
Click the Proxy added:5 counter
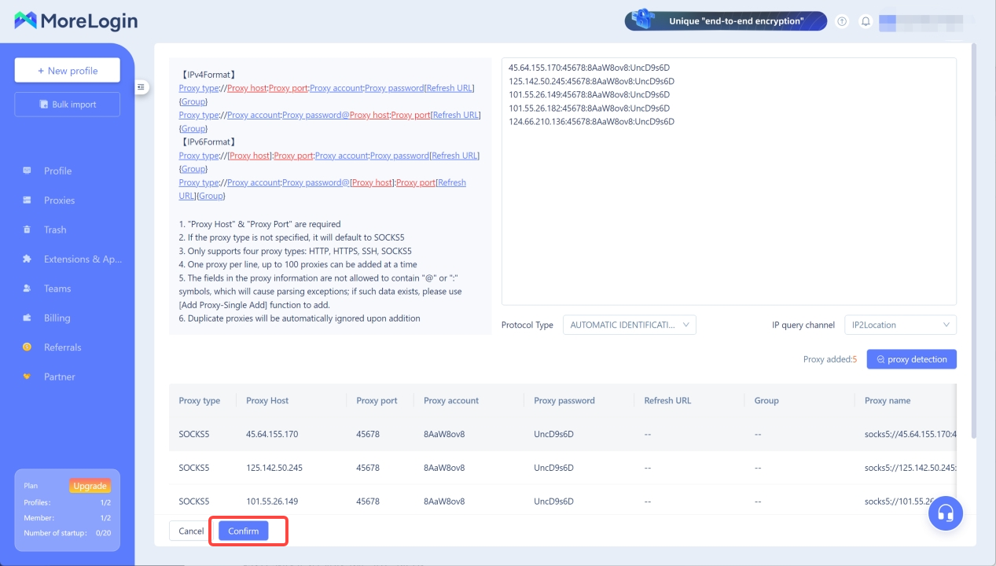[x=830, y=359]
